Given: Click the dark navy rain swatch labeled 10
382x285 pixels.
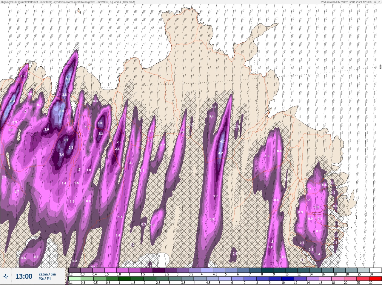Looking at the screenshot, I should 288,279.
